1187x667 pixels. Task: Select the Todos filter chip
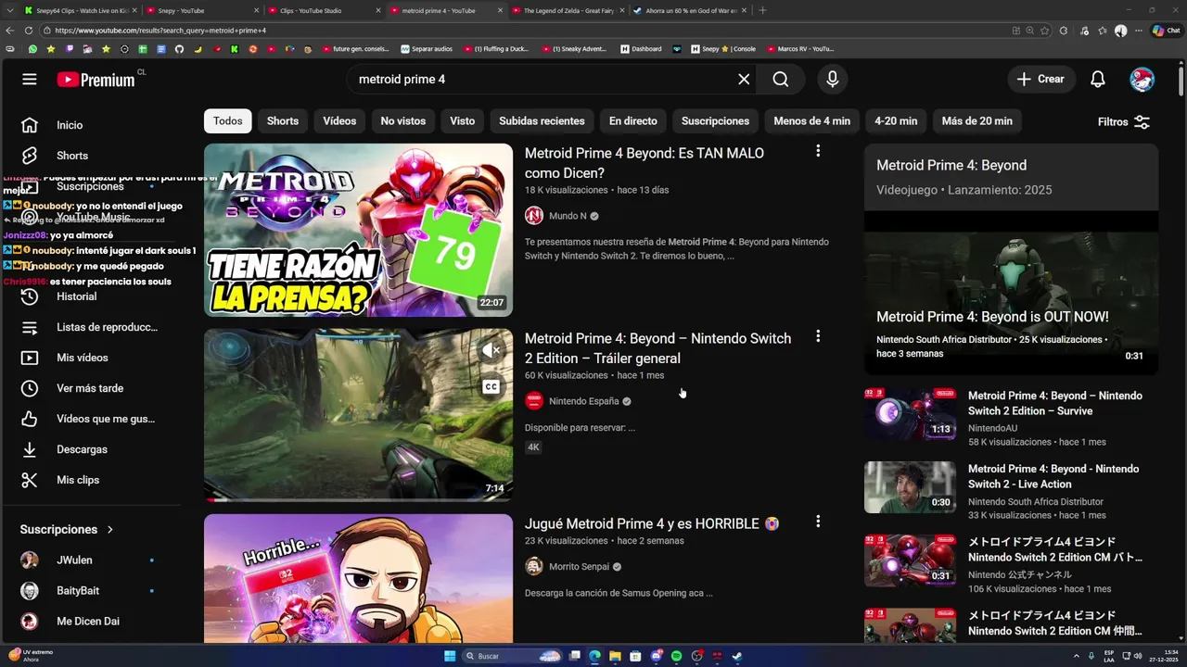pyautogui.click(x=228, y=121)
